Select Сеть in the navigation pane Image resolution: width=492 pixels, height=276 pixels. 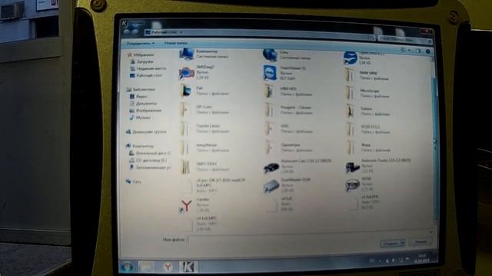(133, 182)
